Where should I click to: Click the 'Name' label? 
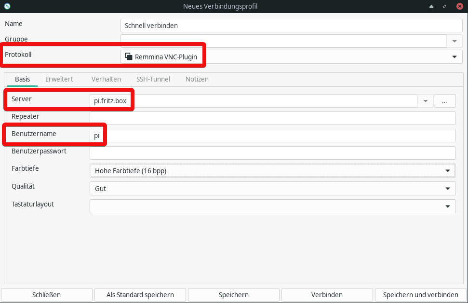click(13, 24)
